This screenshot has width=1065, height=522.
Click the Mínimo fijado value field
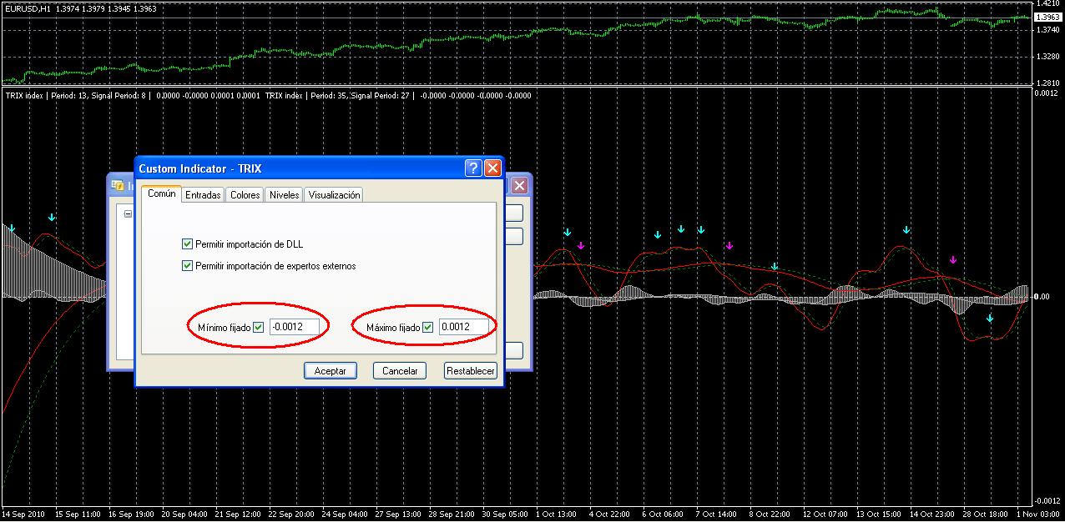[x=294, y=328]
